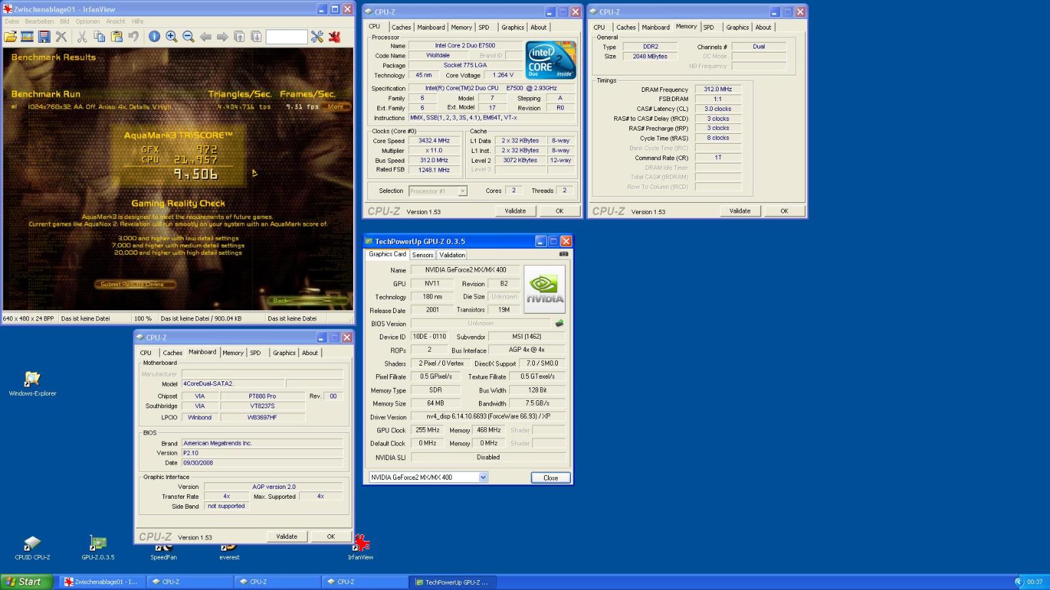Click OK in the CPU-Z Memory window
The height and width of the screenshot is (590, 1050).
tap(784, 211)
